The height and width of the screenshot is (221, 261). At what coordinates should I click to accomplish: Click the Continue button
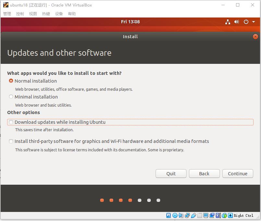238,174
